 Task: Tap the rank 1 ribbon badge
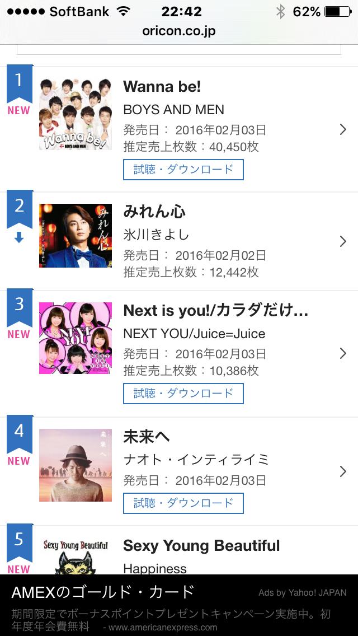click(19, 82)
